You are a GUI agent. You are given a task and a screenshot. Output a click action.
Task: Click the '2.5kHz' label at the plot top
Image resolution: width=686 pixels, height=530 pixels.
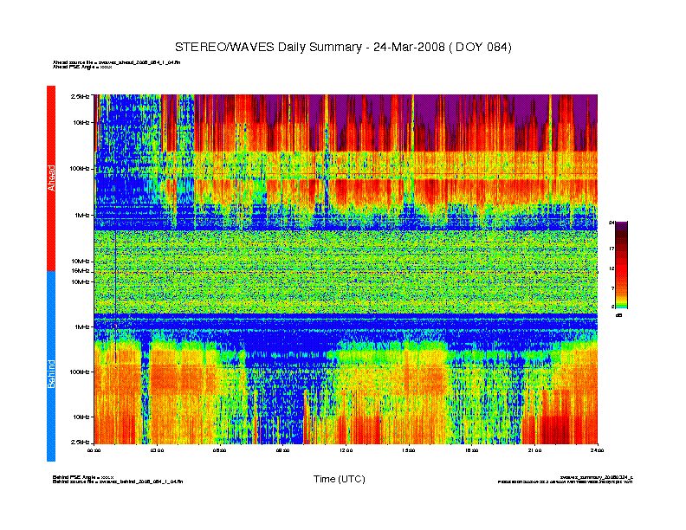click(x=80, y=96)
